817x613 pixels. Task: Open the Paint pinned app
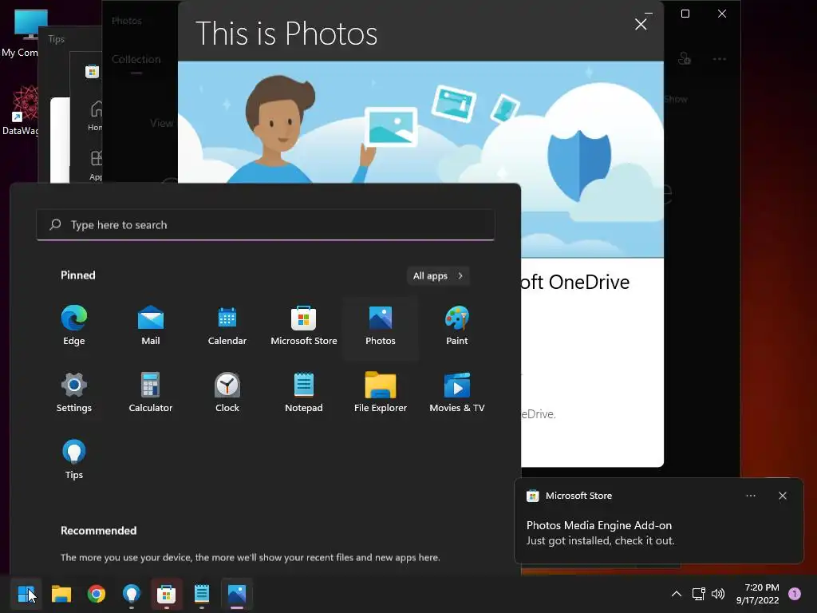(457, 326)
